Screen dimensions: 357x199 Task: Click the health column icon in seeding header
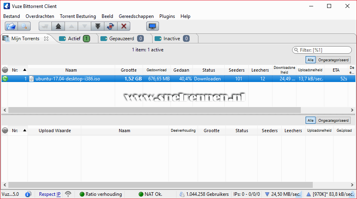click(x=5, y=130)
